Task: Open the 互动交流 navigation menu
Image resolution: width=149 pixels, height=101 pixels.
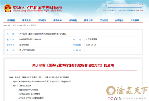Action: point(104,20)
